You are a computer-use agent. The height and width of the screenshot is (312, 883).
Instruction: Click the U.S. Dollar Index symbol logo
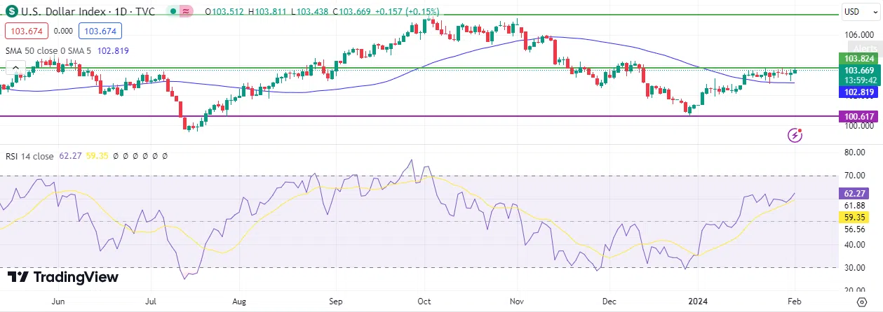coord(12,11)
